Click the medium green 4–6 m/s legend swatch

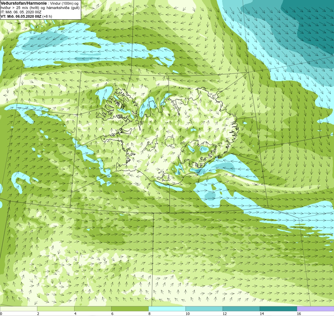93,309
